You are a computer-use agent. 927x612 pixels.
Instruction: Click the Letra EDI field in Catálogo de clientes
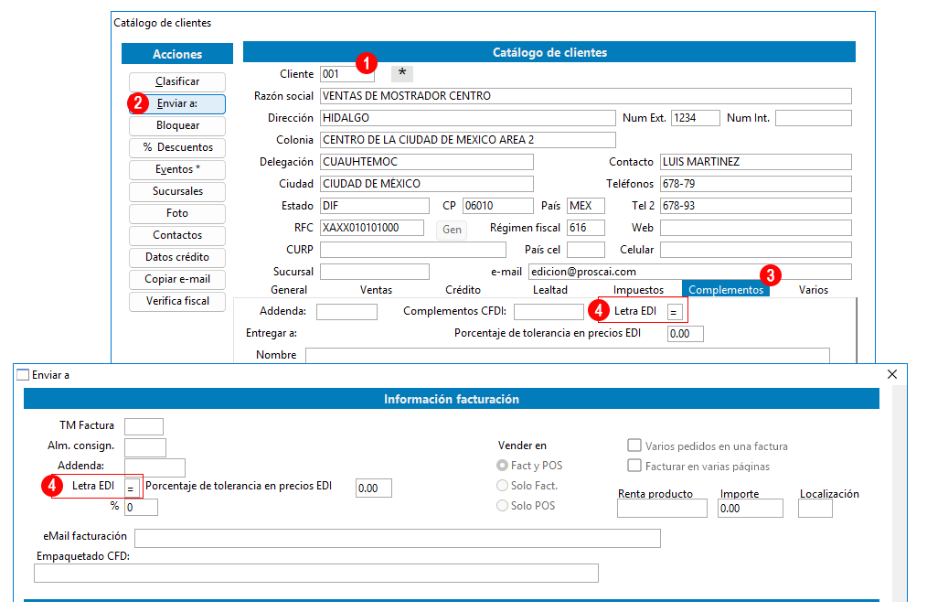(675, 312)
